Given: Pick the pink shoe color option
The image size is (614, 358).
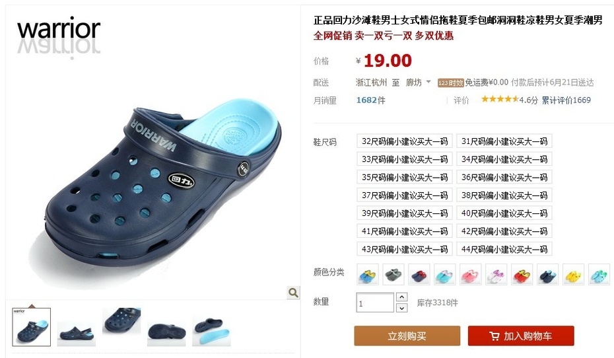Looking at the screenshot, I should pos(470,274).
